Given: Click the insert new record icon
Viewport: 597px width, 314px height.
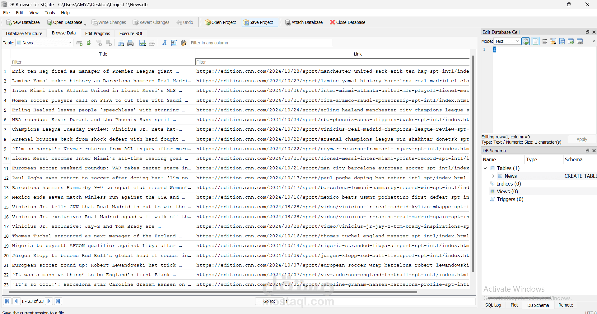Looking at the screenshot, I should [142, 43].
